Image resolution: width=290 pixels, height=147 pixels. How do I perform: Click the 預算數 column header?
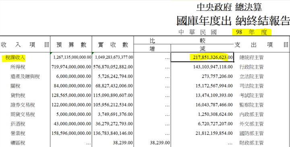pos(71,45)
